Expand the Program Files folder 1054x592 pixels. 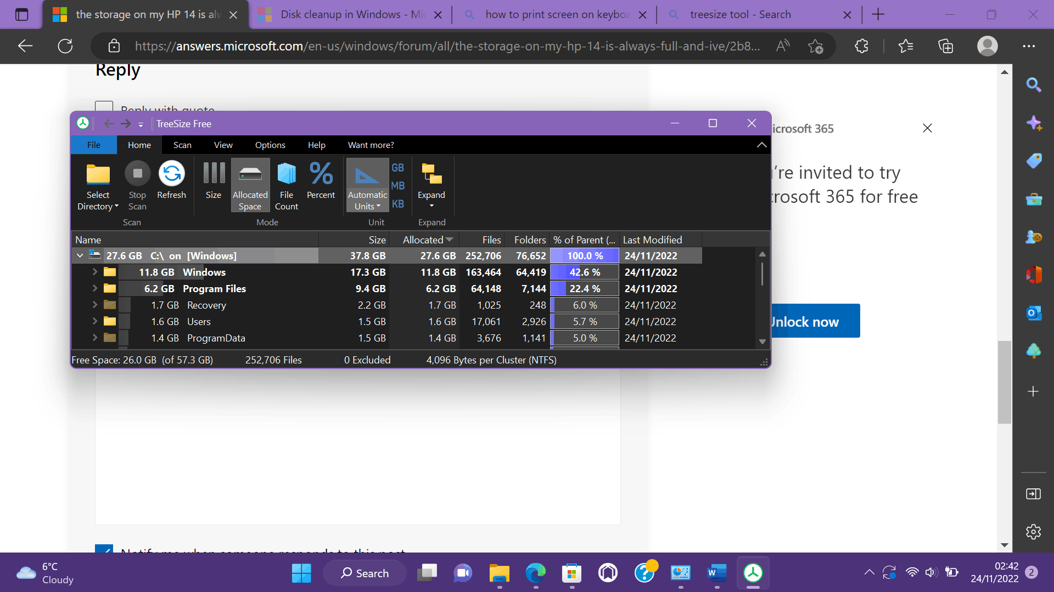[x=94, y=288]
